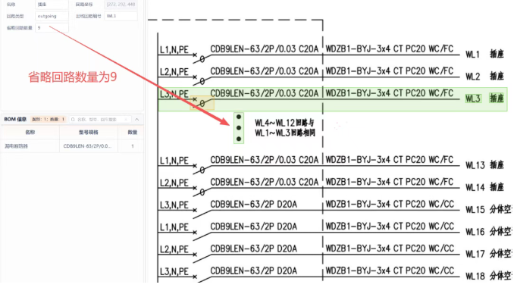Click the WL17 circuit number label
This screenshot has width=517, height=294.
[475, 254]
